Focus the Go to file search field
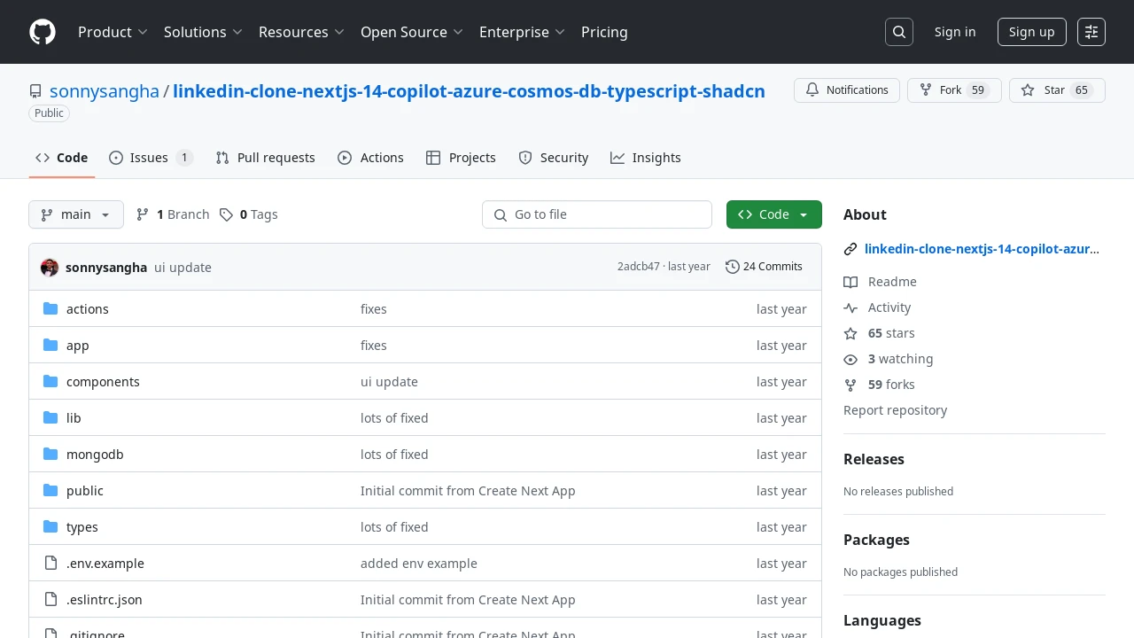The width and height of the screenshot is (1134, 638). pyautogui.click(x=597, y=214)
